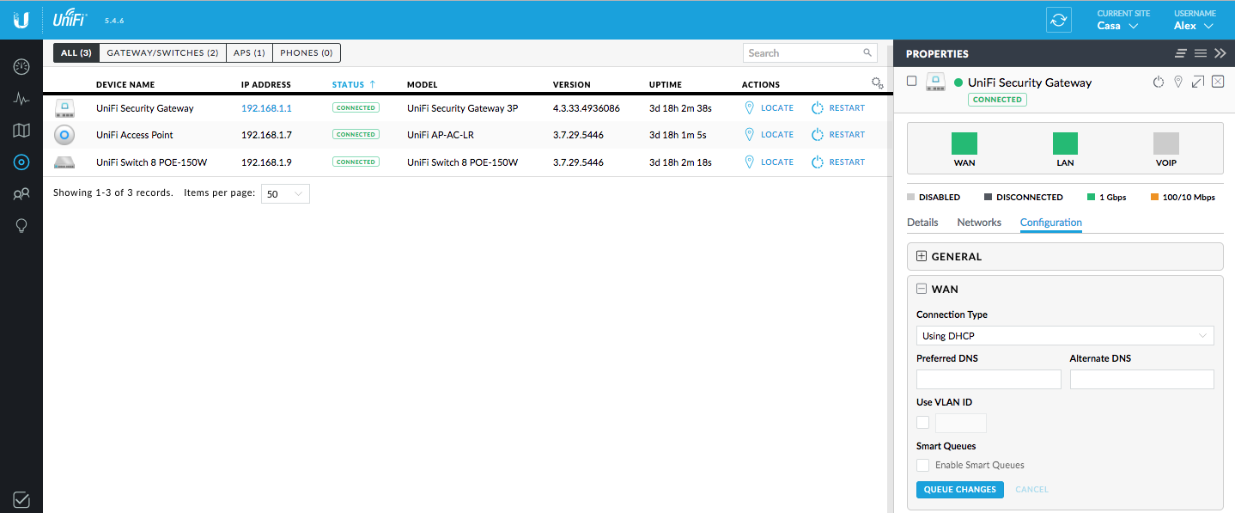
Task: Click the MODEL column header
Action: [423, 85]
